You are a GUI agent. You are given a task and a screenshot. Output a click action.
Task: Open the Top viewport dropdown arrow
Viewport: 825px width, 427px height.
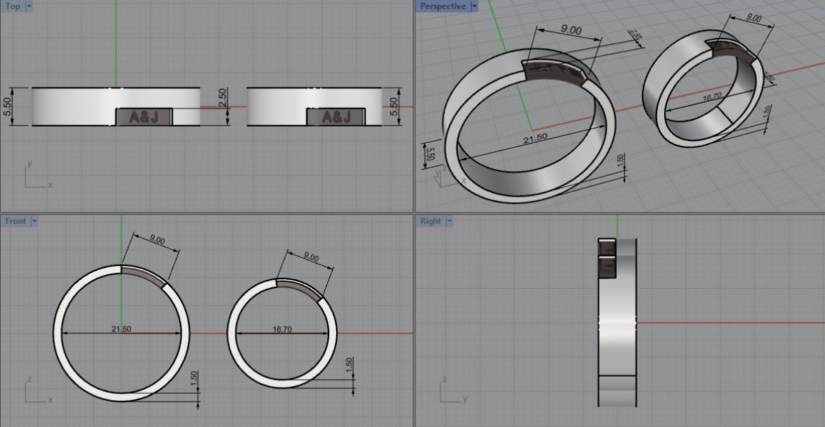pos(28,6)
